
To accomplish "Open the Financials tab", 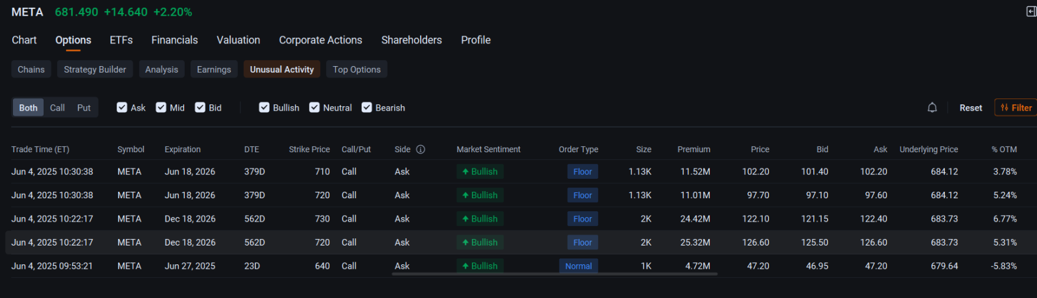I will tap(174, 40).
